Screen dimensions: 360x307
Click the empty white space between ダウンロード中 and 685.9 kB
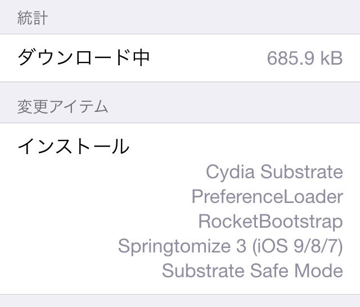tap(209, 58)
